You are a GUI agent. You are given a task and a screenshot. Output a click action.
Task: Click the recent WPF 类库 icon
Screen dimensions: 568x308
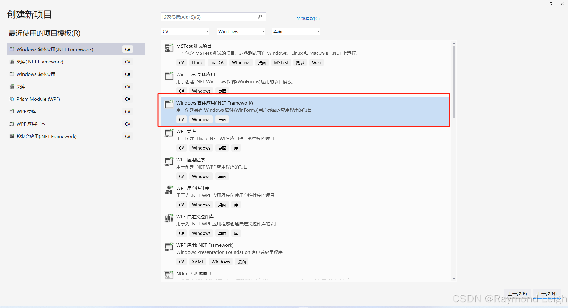[x=12, y=111]
